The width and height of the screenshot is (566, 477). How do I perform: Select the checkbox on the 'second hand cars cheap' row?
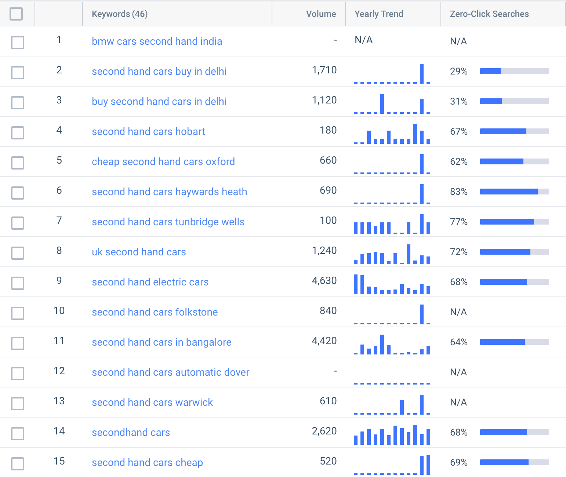[17, 463]
